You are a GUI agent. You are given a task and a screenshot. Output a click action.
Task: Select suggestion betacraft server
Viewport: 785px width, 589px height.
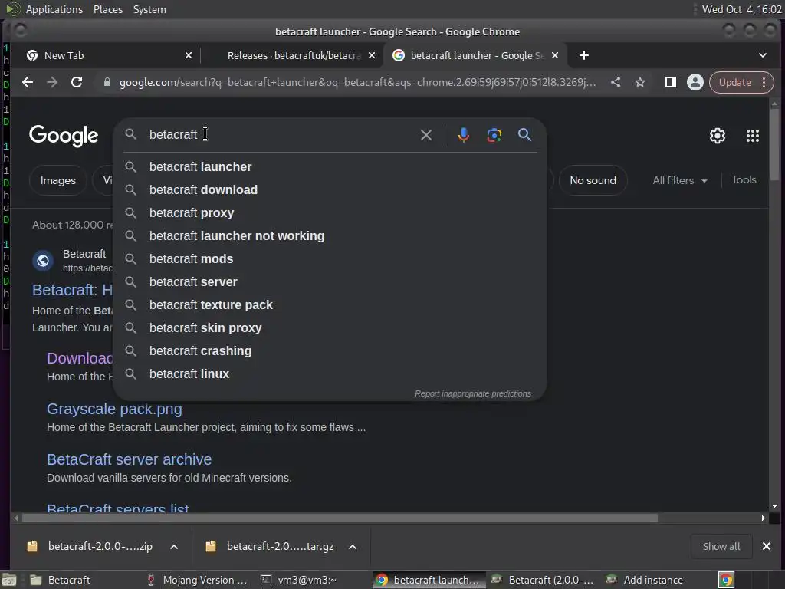coord(330,282)
